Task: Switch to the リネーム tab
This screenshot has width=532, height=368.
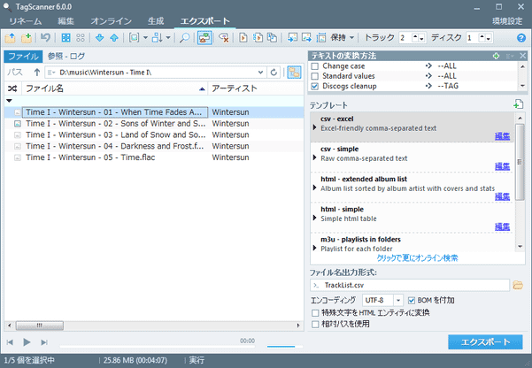Action: tap(25, 21)
